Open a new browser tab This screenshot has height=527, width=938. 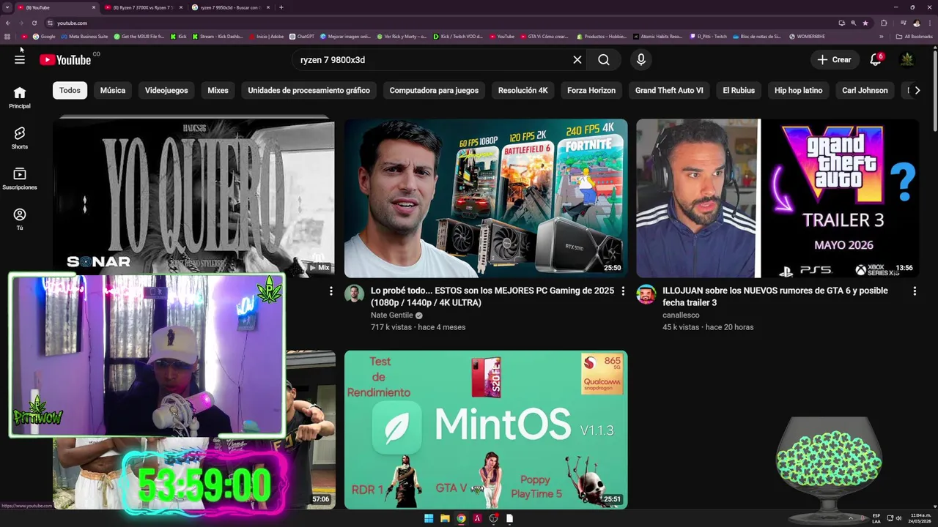(281, 7)
